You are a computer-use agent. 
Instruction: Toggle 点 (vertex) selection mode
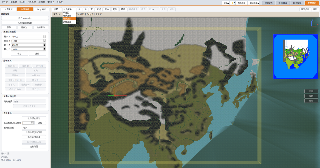pos(79,9)
